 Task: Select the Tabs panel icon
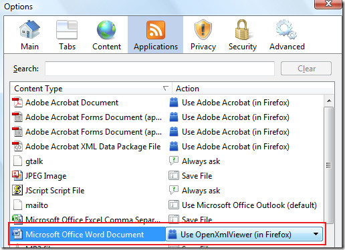[67, 30]
